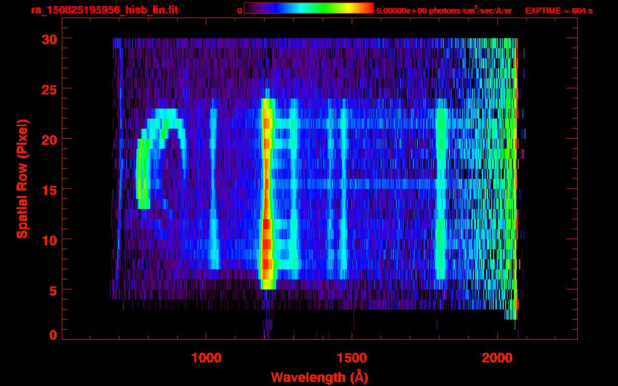
Task: Click the color bar minimum label 0
Action: (240, 11)
